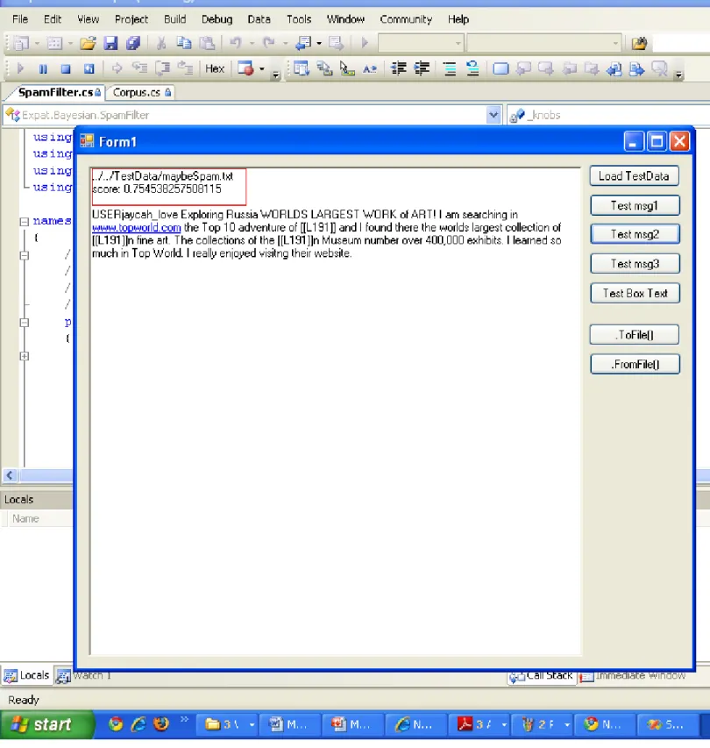
Task: Click the Step Out icon
Action: click(186, 68)
